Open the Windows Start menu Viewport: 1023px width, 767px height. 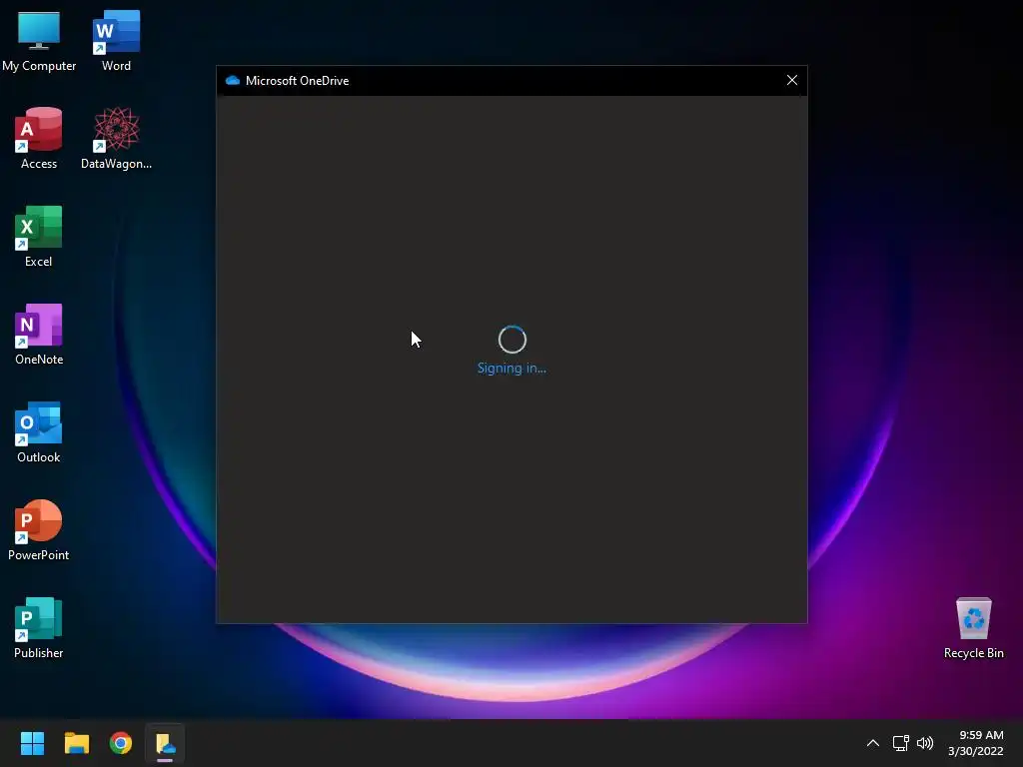coord(32,743)
